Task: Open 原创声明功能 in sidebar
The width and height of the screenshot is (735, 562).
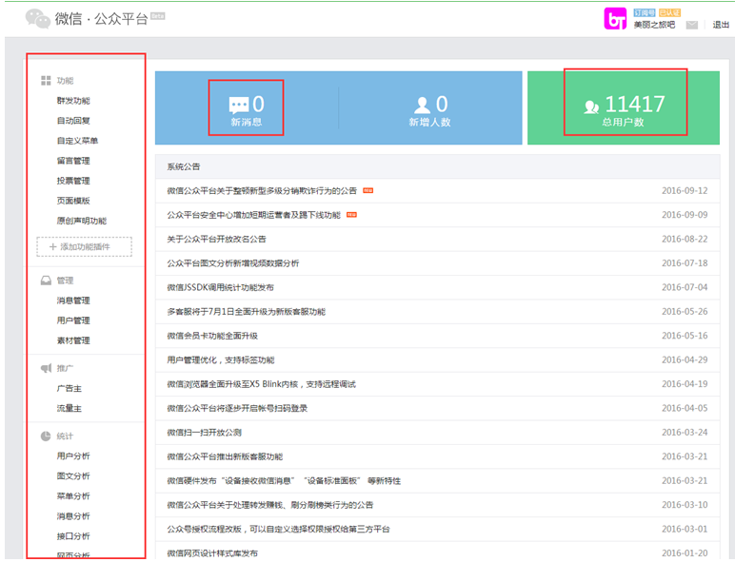Action: click(x=82, y=221)
